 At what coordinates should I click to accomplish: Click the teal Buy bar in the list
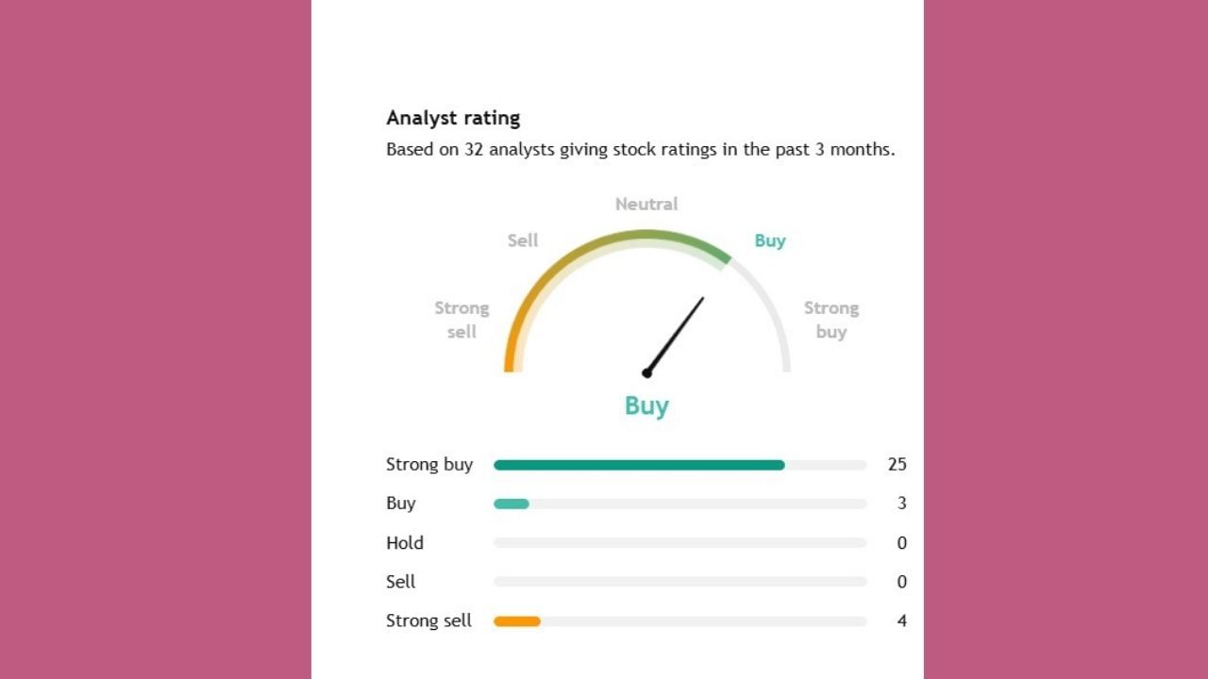512,504
